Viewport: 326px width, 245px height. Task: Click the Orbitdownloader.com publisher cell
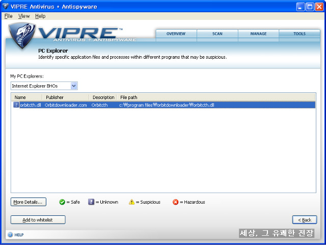point(66,105)
